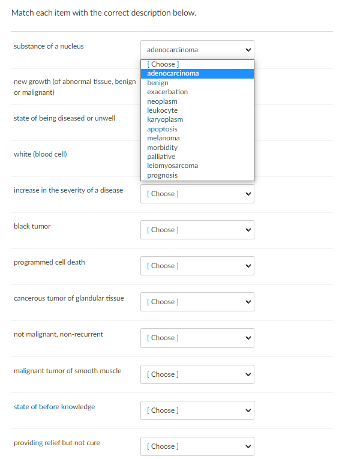Select the 'morbidity' option

(197, 147)
